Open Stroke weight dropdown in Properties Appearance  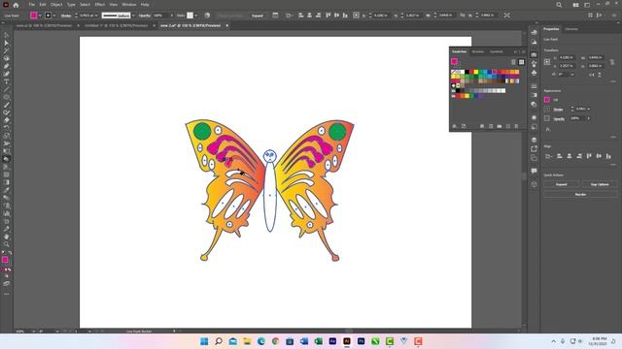(x=589, y=109)
